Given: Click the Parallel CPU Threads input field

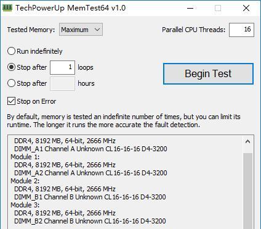Looking at the screenshot, I should (241, 30).
